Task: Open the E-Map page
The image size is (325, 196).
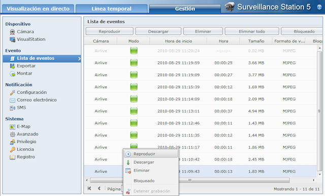Action: pos(23,126)
